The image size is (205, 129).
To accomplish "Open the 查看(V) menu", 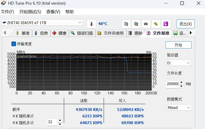I will (x=53, y=12).
